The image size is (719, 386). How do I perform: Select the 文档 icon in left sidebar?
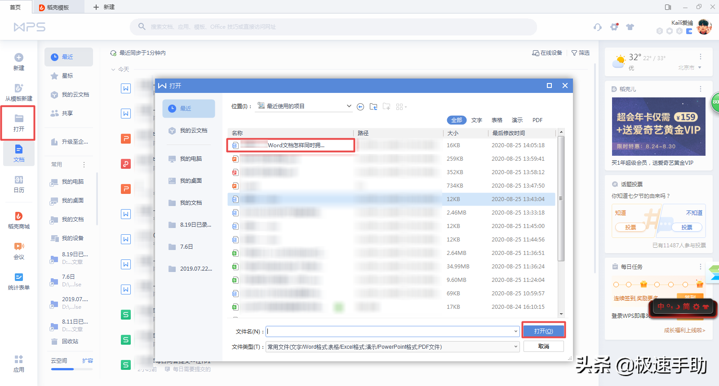pyautogui.click(x=19, y=149)
